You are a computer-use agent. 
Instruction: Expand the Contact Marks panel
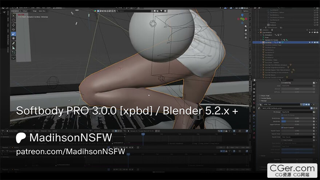click(266, 98)
